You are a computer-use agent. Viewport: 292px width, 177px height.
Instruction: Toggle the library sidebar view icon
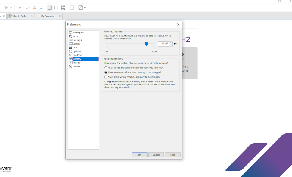[x=50, y=8]
